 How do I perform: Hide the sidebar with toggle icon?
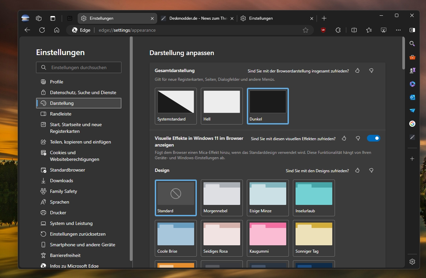point(412,30)
